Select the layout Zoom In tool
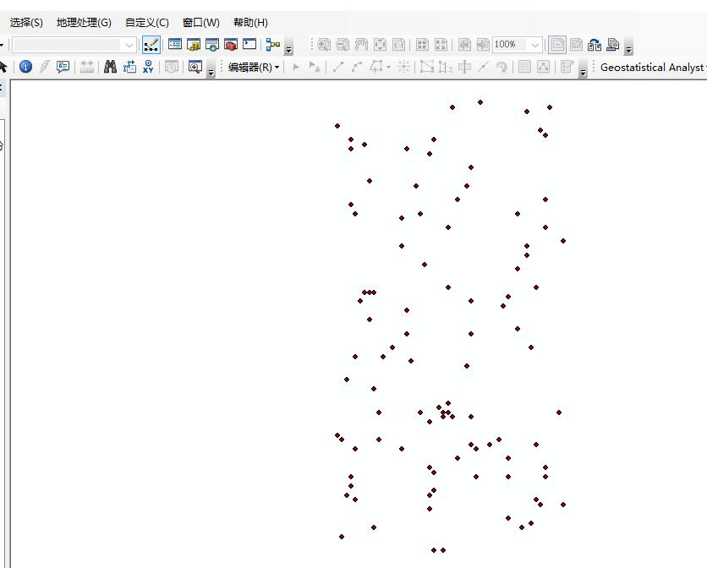The height and width of the screenshot is (568, 707). [x=324, y=44]
